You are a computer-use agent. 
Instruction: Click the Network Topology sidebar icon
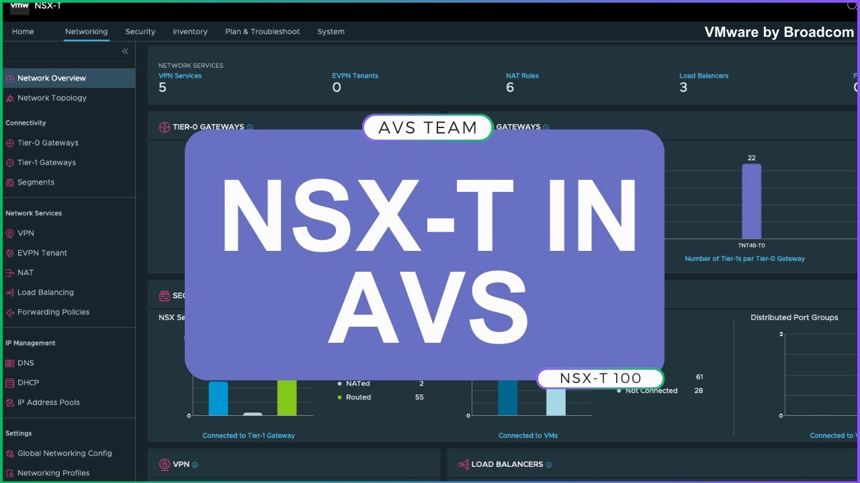[x=10, y=98]
